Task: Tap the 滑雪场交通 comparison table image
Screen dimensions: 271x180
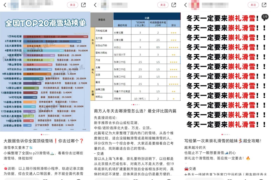Action: (x=135, y=56)
